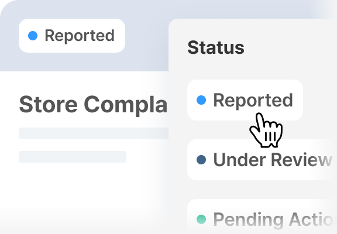Click the green Pending Action dot

pyautogui.click(x=201, y=219)
